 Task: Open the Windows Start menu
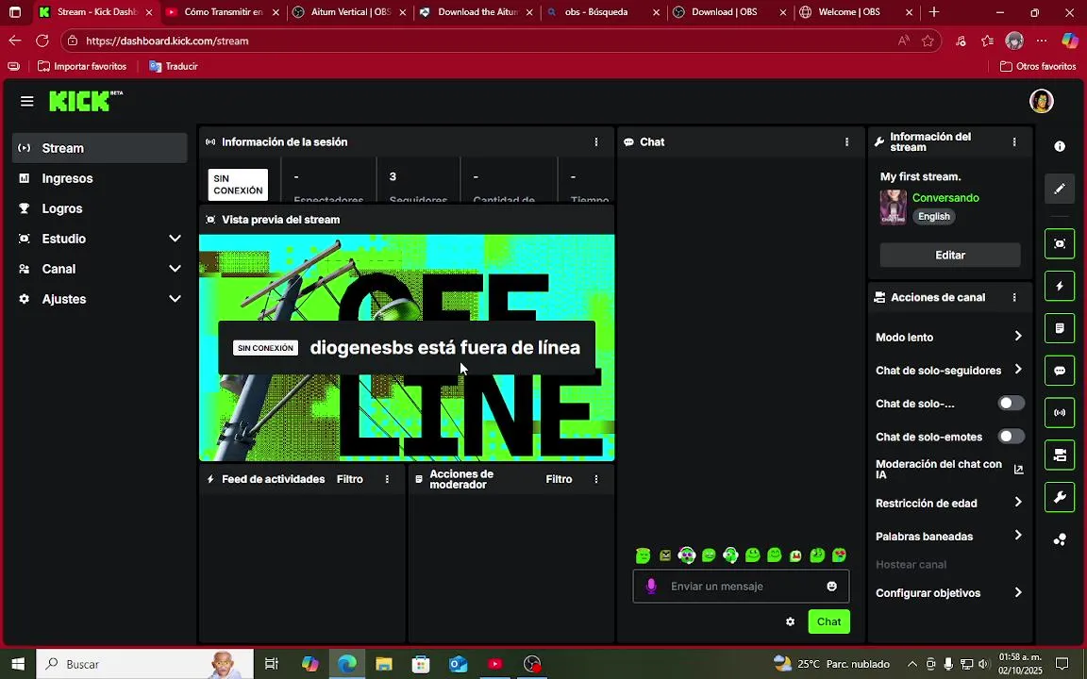18,664
